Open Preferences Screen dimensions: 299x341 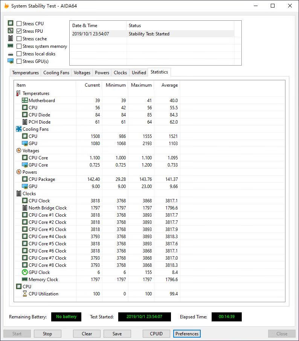(187, 333)
